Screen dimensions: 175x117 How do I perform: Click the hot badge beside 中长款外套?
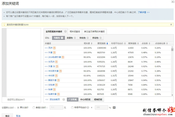coord(60,71)
